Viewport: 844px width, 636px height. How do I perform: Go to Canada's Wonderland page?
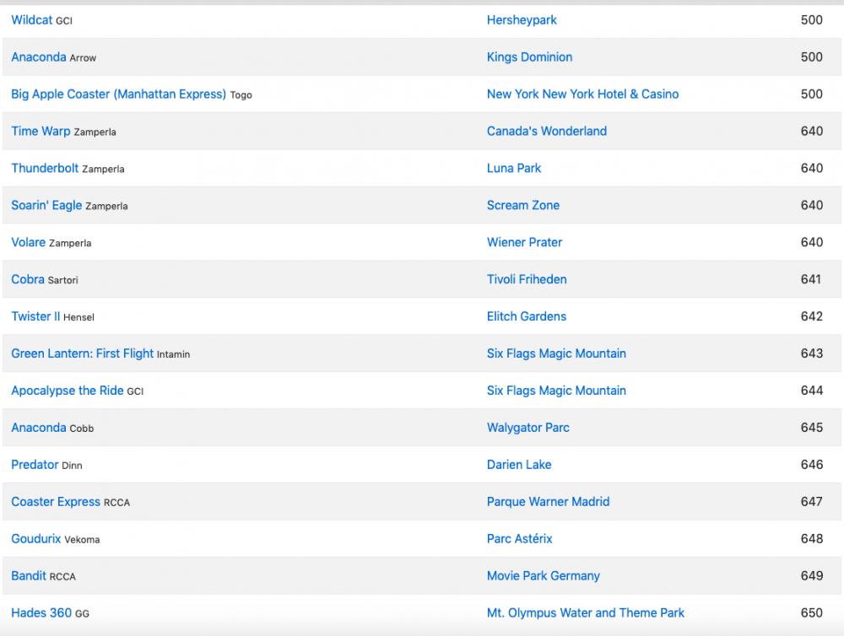coord(546,132)
